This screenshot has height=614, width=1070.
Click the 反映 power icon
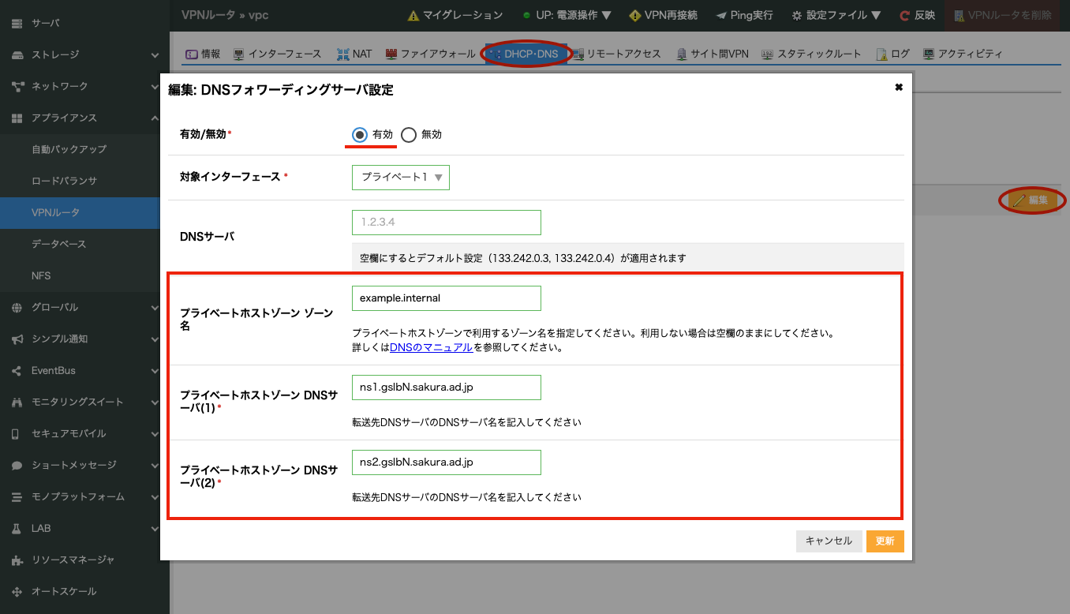904,15
